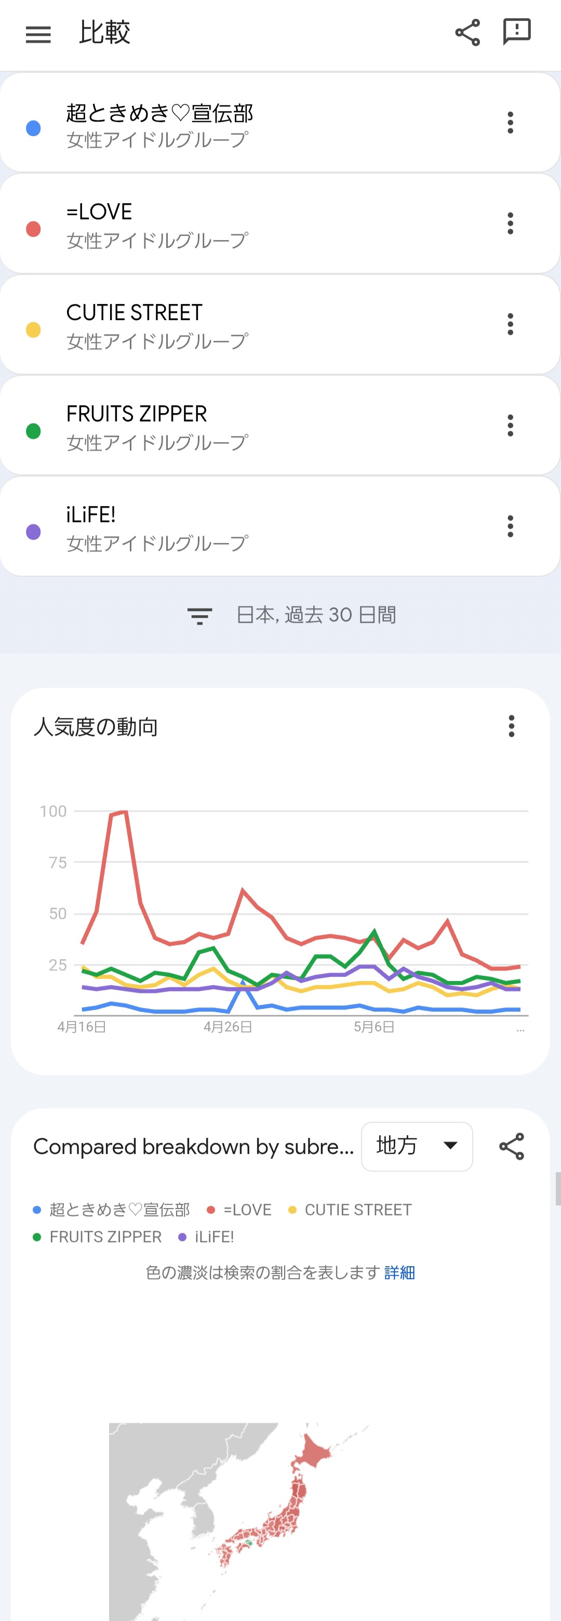561x1621 pixels.
Task: Open three-dot menu for iLiFE!
Action: [x=510, y=526]
